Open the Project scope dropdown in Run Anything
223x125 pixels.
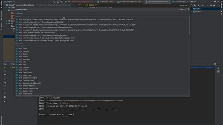(x=182, y=9)
